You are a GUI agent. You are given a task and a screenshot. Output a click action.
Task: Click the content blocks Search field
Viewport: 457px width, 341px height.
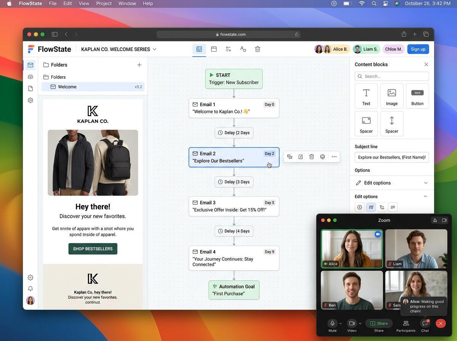pyautogui.click(x=391, y=76)
